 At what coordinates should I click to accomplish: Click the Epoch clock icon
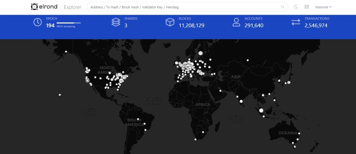37,22
